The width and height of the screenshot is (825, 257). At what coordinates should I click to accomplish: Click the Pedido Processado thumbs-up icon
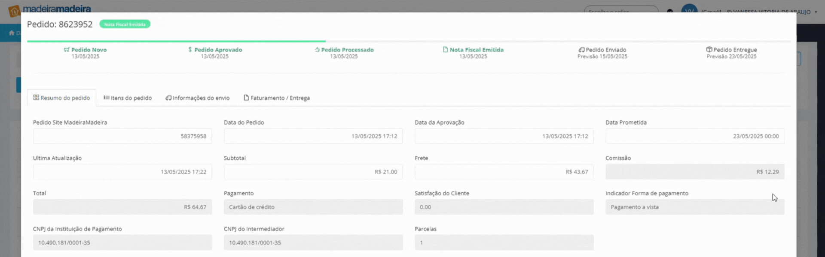(317, 50)
